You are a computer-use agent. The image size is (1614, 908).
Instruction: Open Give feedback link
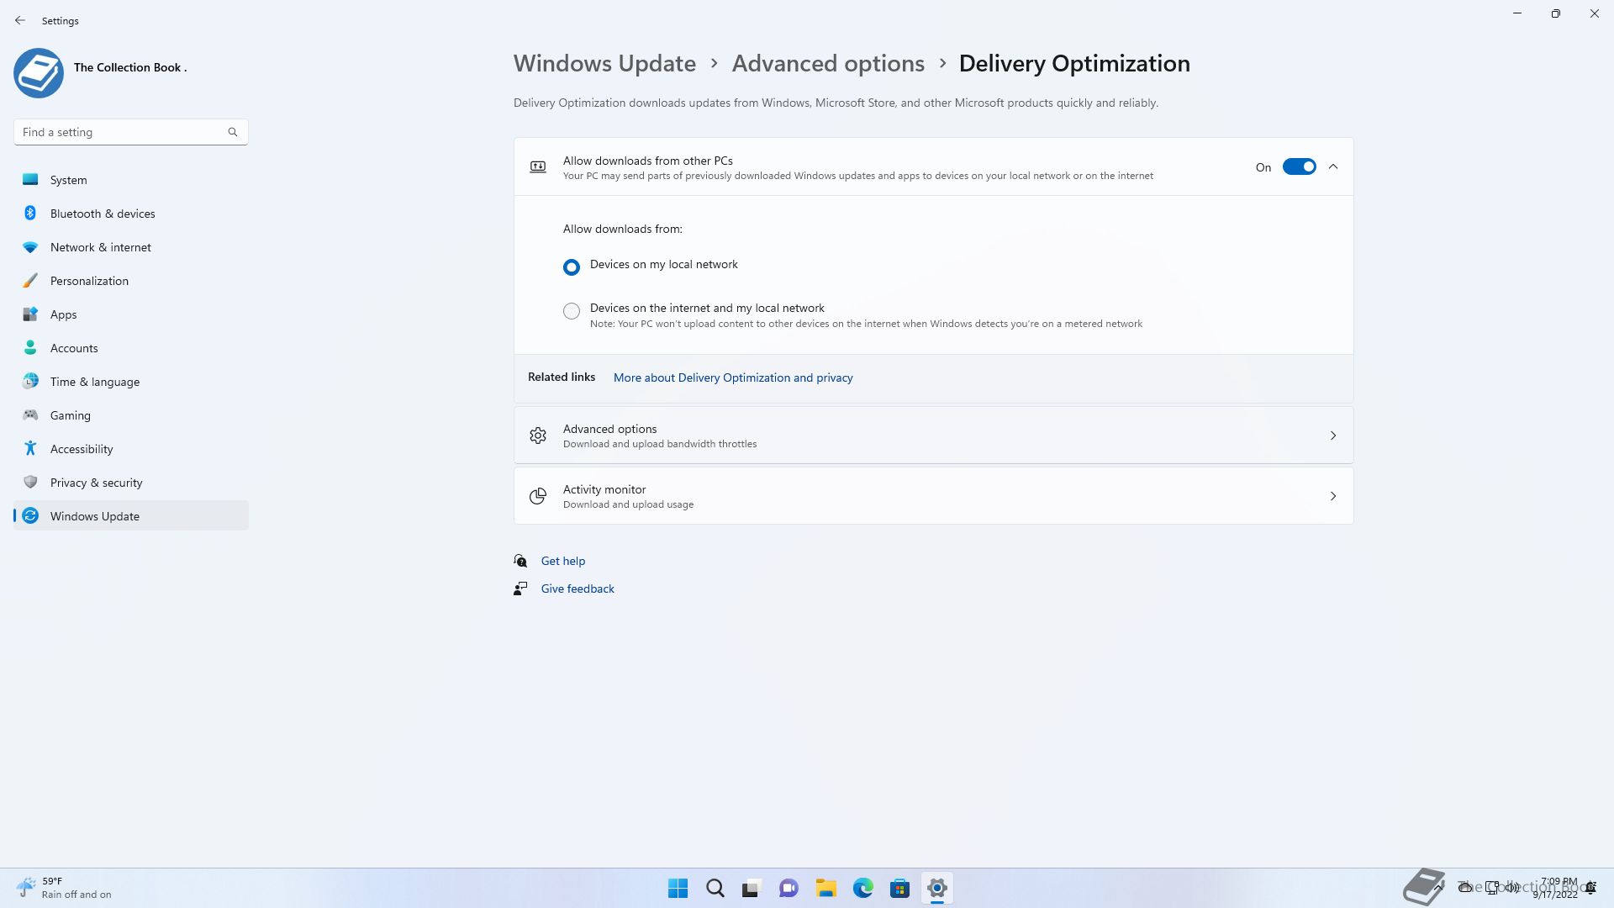578,589
